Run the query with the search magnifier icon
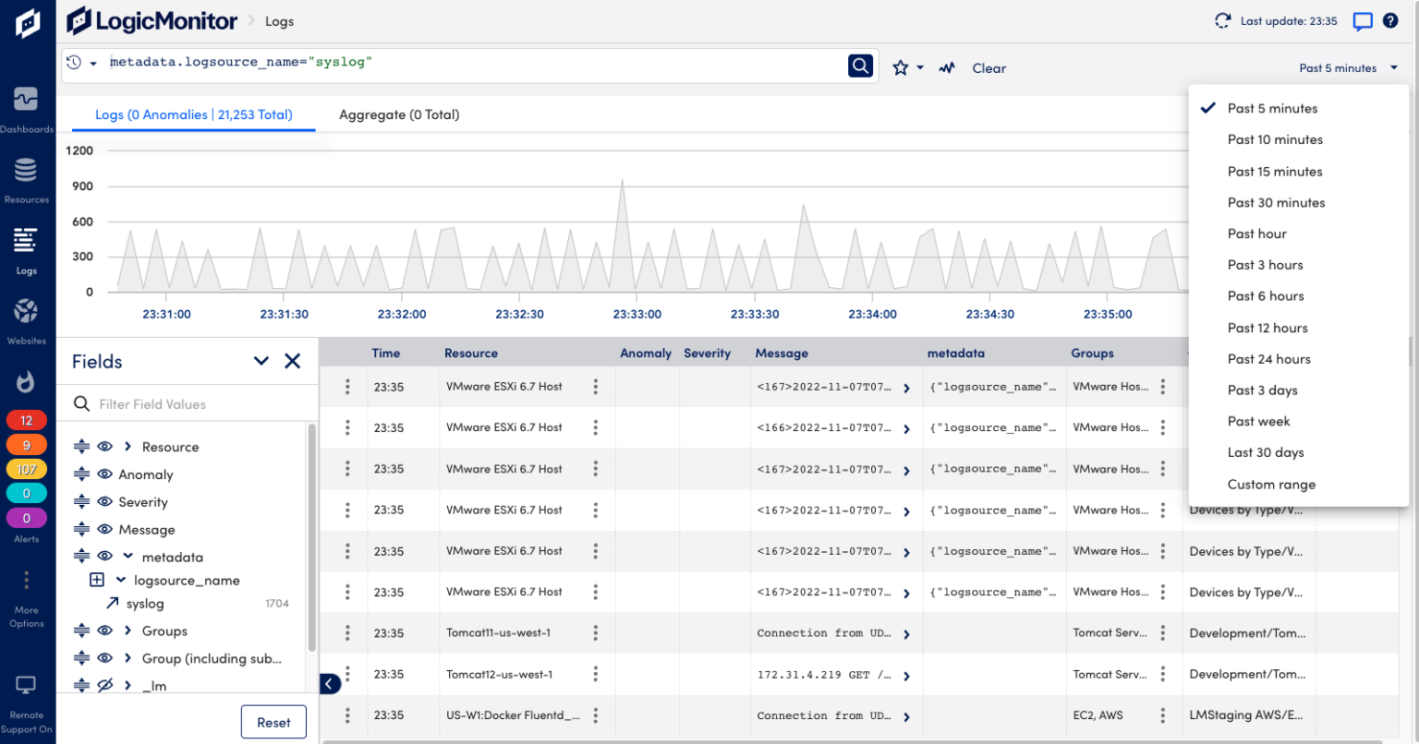Viewport: 1419px width, 744px height. click(858, 66)
